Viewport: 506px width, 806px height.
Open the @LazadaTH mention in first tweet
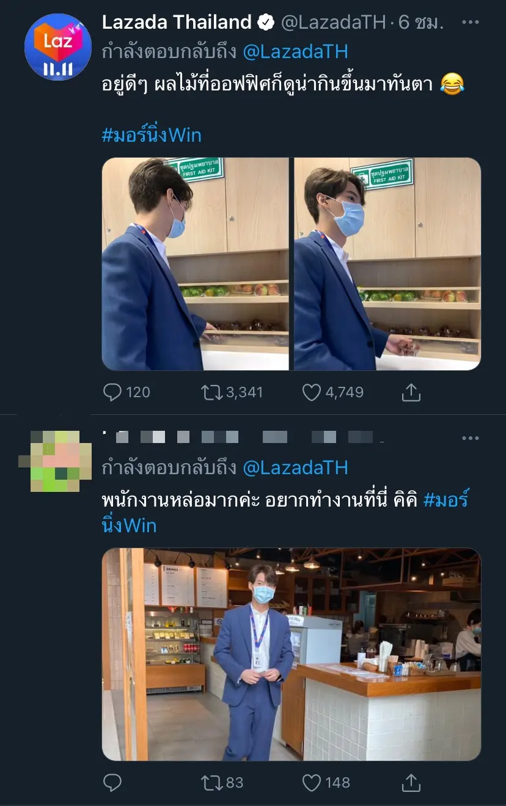pyautogui.click(x=296, y=53)
